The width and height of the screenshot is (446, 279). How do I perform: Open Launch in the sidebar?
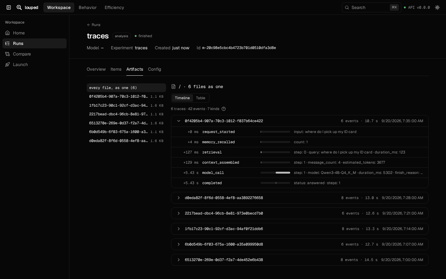pyautogui.click(x=34, y=64)
